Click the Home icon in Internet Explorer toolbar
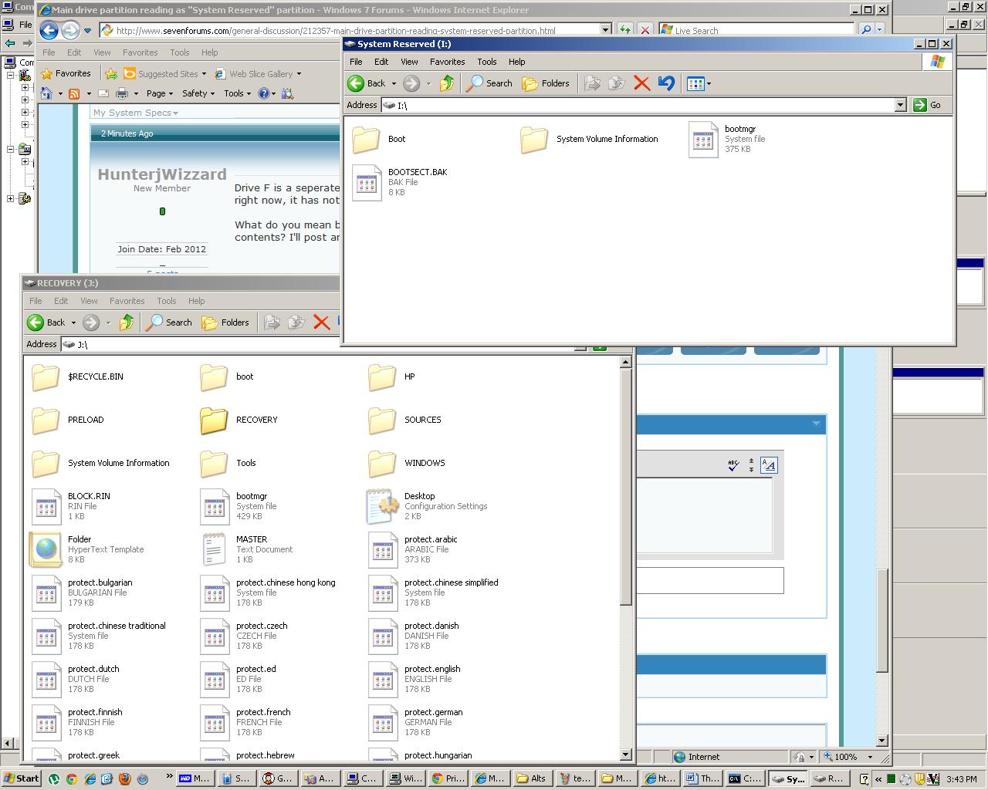The width and height of the screenshot is (988, 790). [x=46, y=93]
